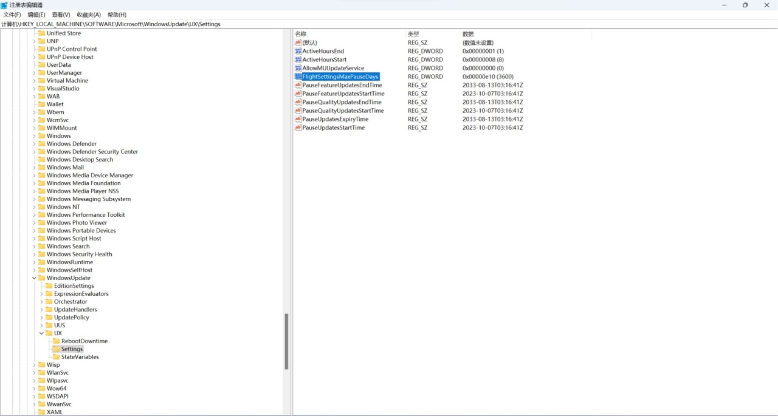Click the XAML folder icon
The height and width of the screenshot is (416, 778).
click(41, 412)
